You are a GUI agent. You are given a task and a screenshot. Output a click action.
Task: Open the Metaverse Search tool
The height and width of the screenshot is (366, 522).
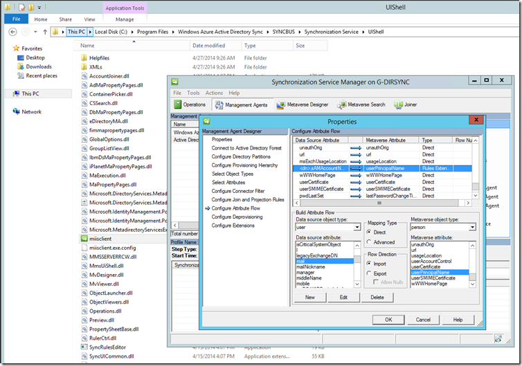361,104
